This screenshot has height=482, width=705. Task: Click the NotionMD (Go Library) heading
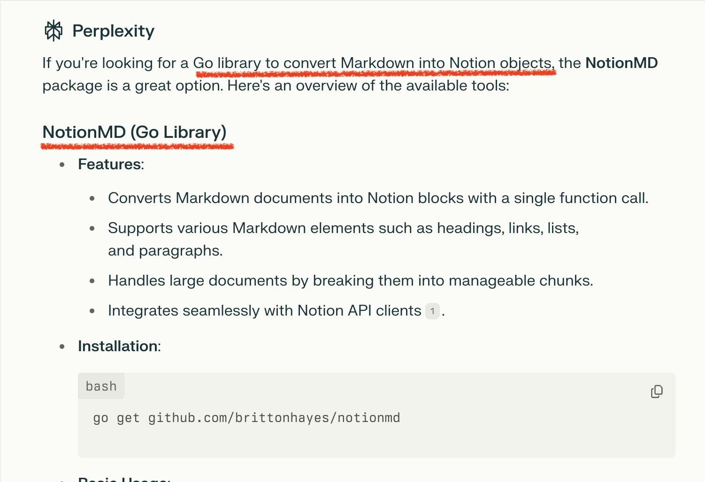click(134, 132)
